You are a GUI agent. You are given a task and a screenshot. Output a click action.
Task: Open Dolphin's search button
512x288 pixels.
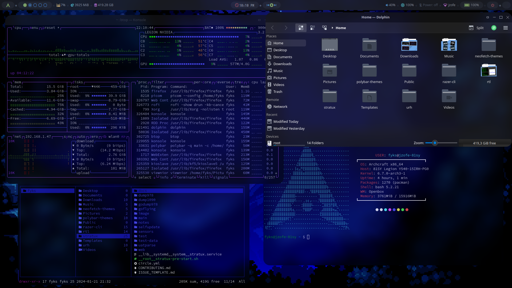click(494, 28)
